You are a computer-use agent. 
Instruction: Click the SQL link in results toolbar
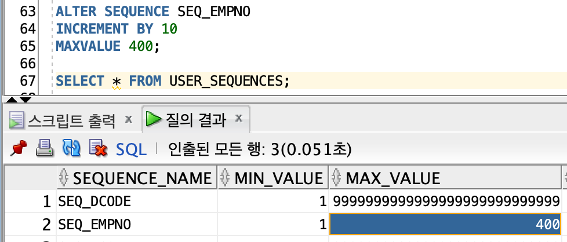tap(131, 149)
